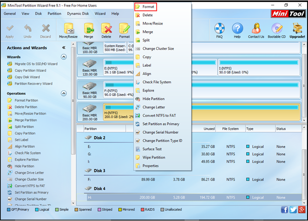Click the Disk 2 group header

[95, 137]
